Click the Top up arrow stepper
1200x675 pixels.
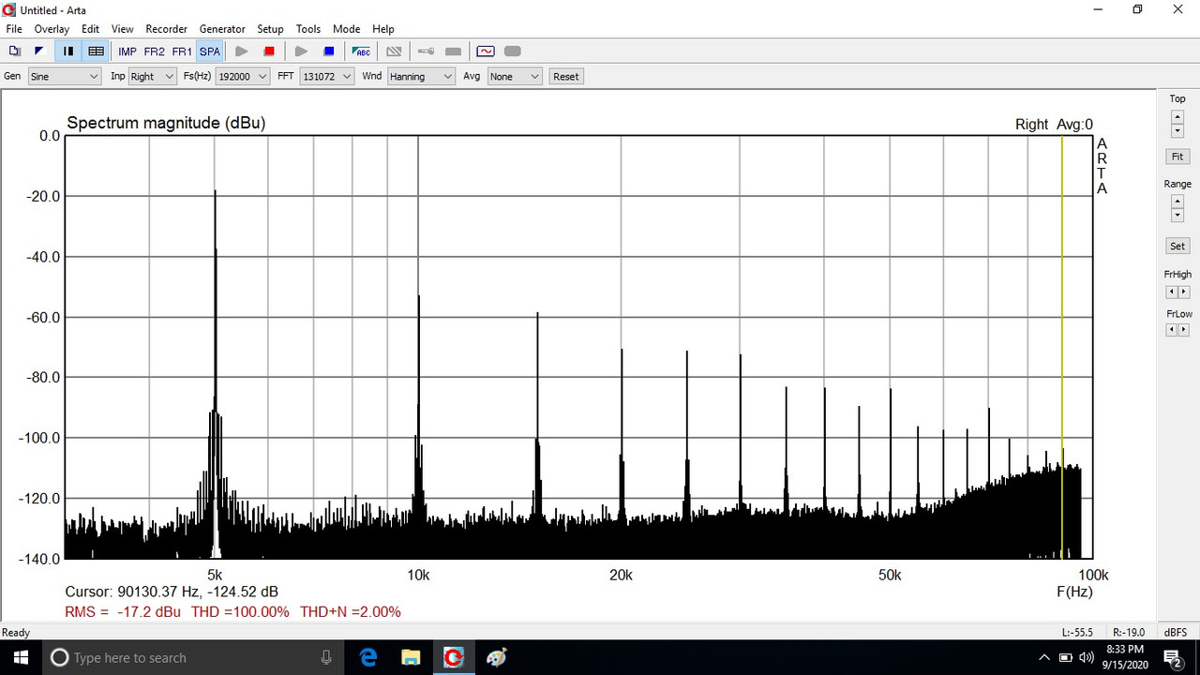[1177, 117]
